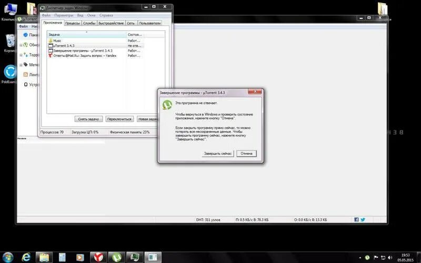Open the Пользователи tab

click(x=149, y=23)
